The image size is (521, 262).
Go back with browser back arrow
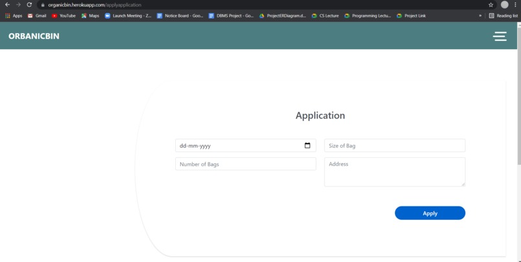[x=7, y=5]
